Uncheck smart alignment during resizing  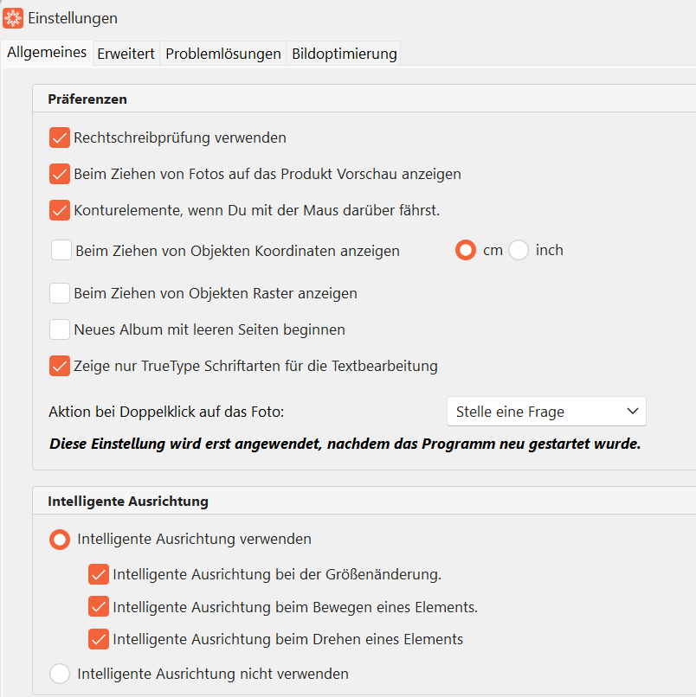click(98, 573)
